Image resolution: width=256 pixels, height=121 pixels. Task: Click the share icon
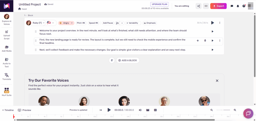[198, 6]
